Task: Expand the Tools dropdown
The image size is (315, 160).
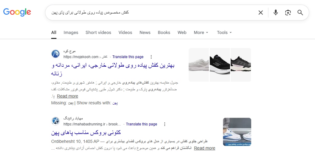Action: pyautogui.click(x=224, y=32)
